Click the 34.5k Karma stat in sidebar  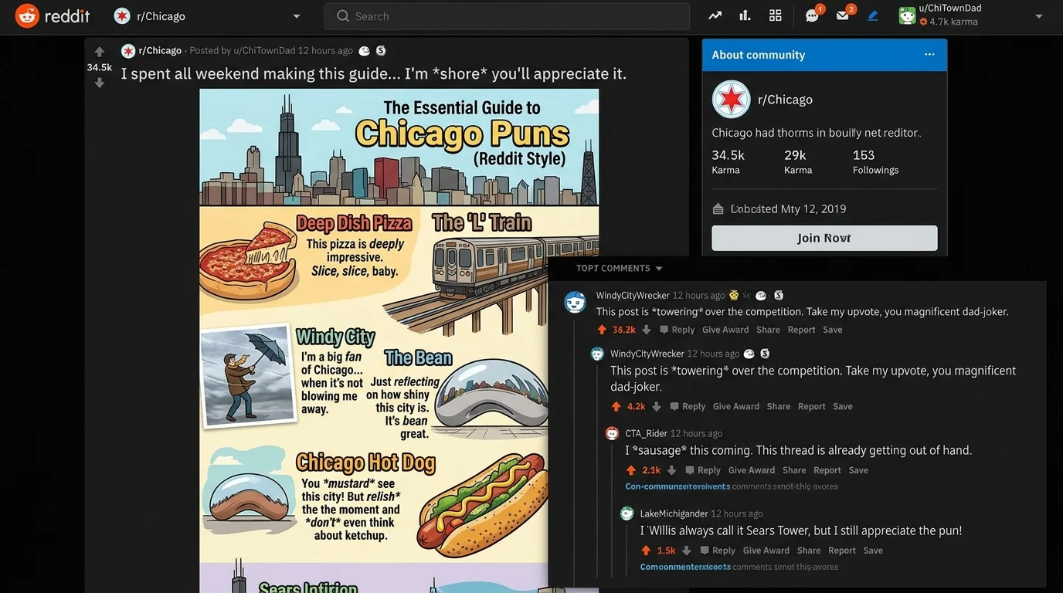[x=728, y=161]
